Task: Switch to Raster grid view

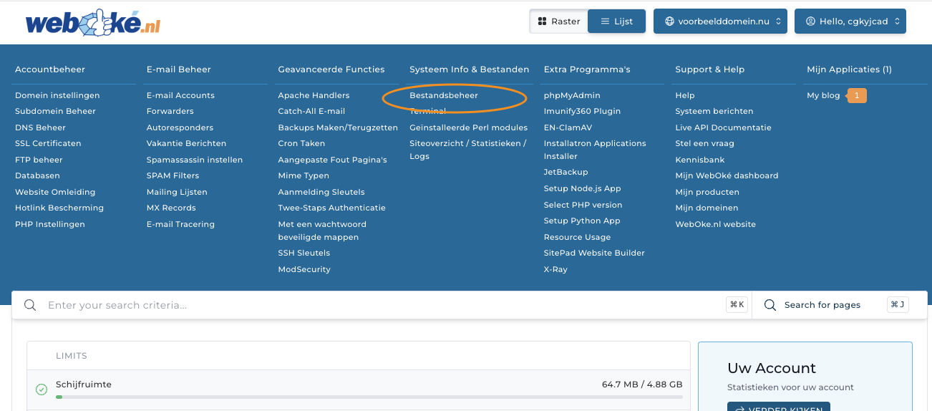Action: click(558, 21)
